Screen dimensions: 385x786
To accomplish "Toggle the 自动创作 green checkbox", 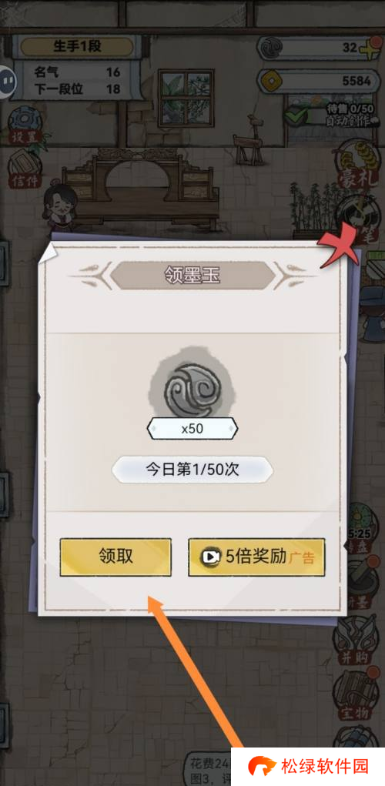I will [296, 114].
